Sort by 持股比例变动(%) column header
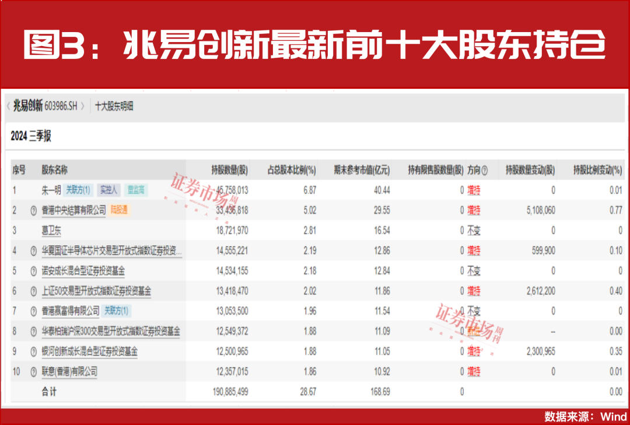 (x=597, y=170)
